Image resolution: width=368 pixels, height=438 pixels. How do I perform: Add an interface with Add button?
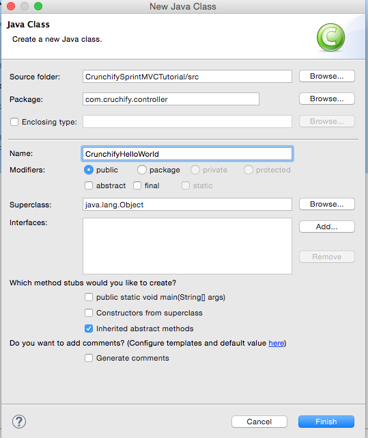327,227
